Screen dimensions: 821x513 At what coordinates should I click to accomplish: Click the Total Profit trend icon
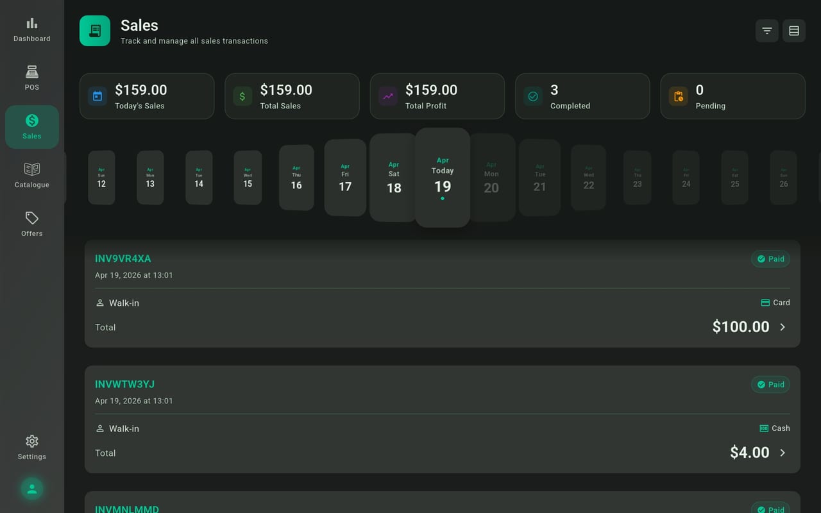(388, 96)
